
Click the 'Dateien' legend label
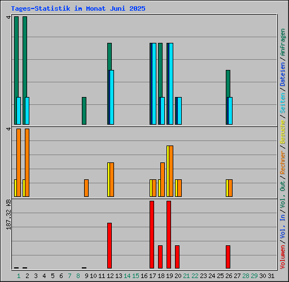tap(283, 74)
